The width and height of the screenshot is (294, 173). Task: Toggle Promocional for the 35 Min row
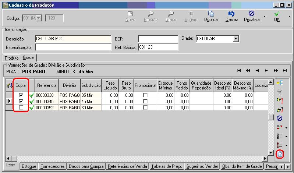[x=145, y=95]
